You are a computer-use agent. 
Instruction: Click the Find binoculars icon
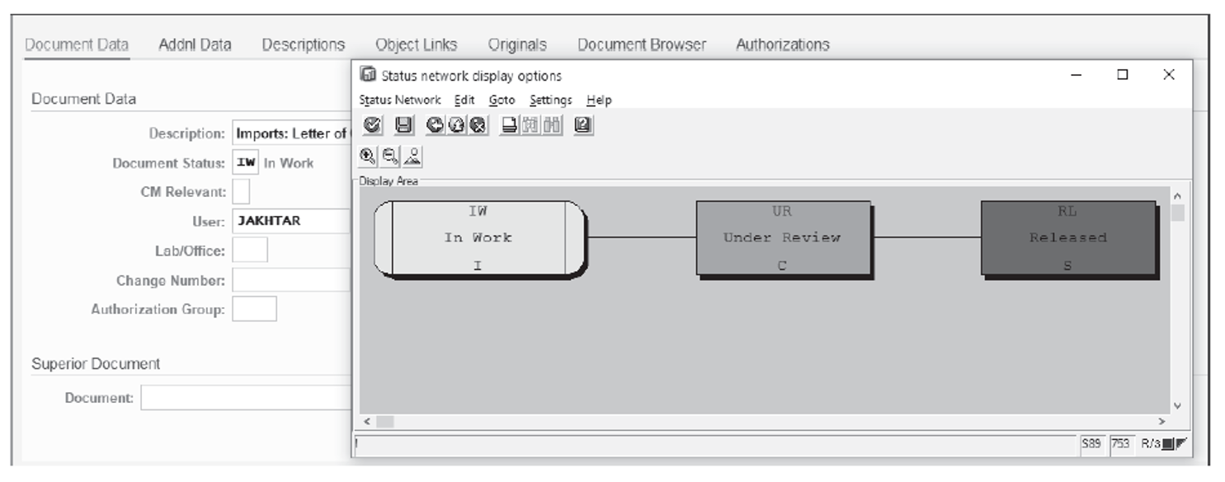coord(531,126)
